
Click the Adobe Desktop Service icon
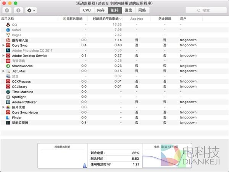pyautogui.click(x=8, y=55)
